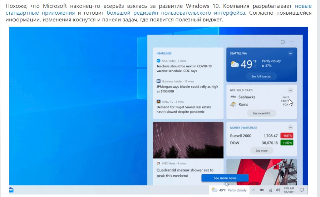Click the partly cloudy weather icon
Image resolution: width=320 pixels, height=197 pixels.
(x=235, y=65)
